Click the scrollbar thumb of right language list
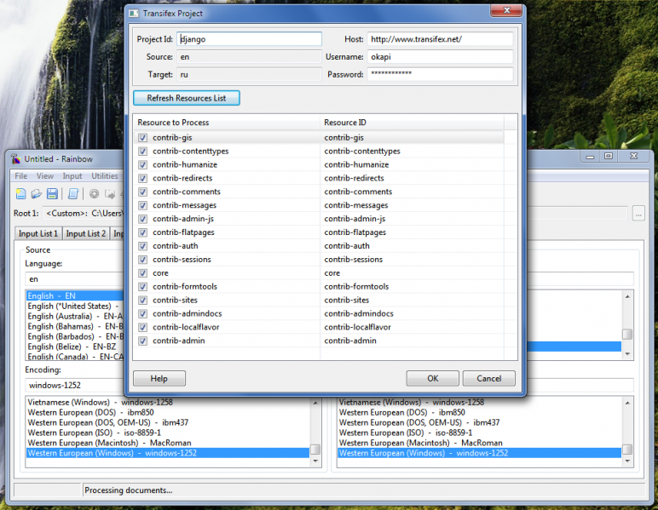 pyautogui.click(x=627, y=335)
